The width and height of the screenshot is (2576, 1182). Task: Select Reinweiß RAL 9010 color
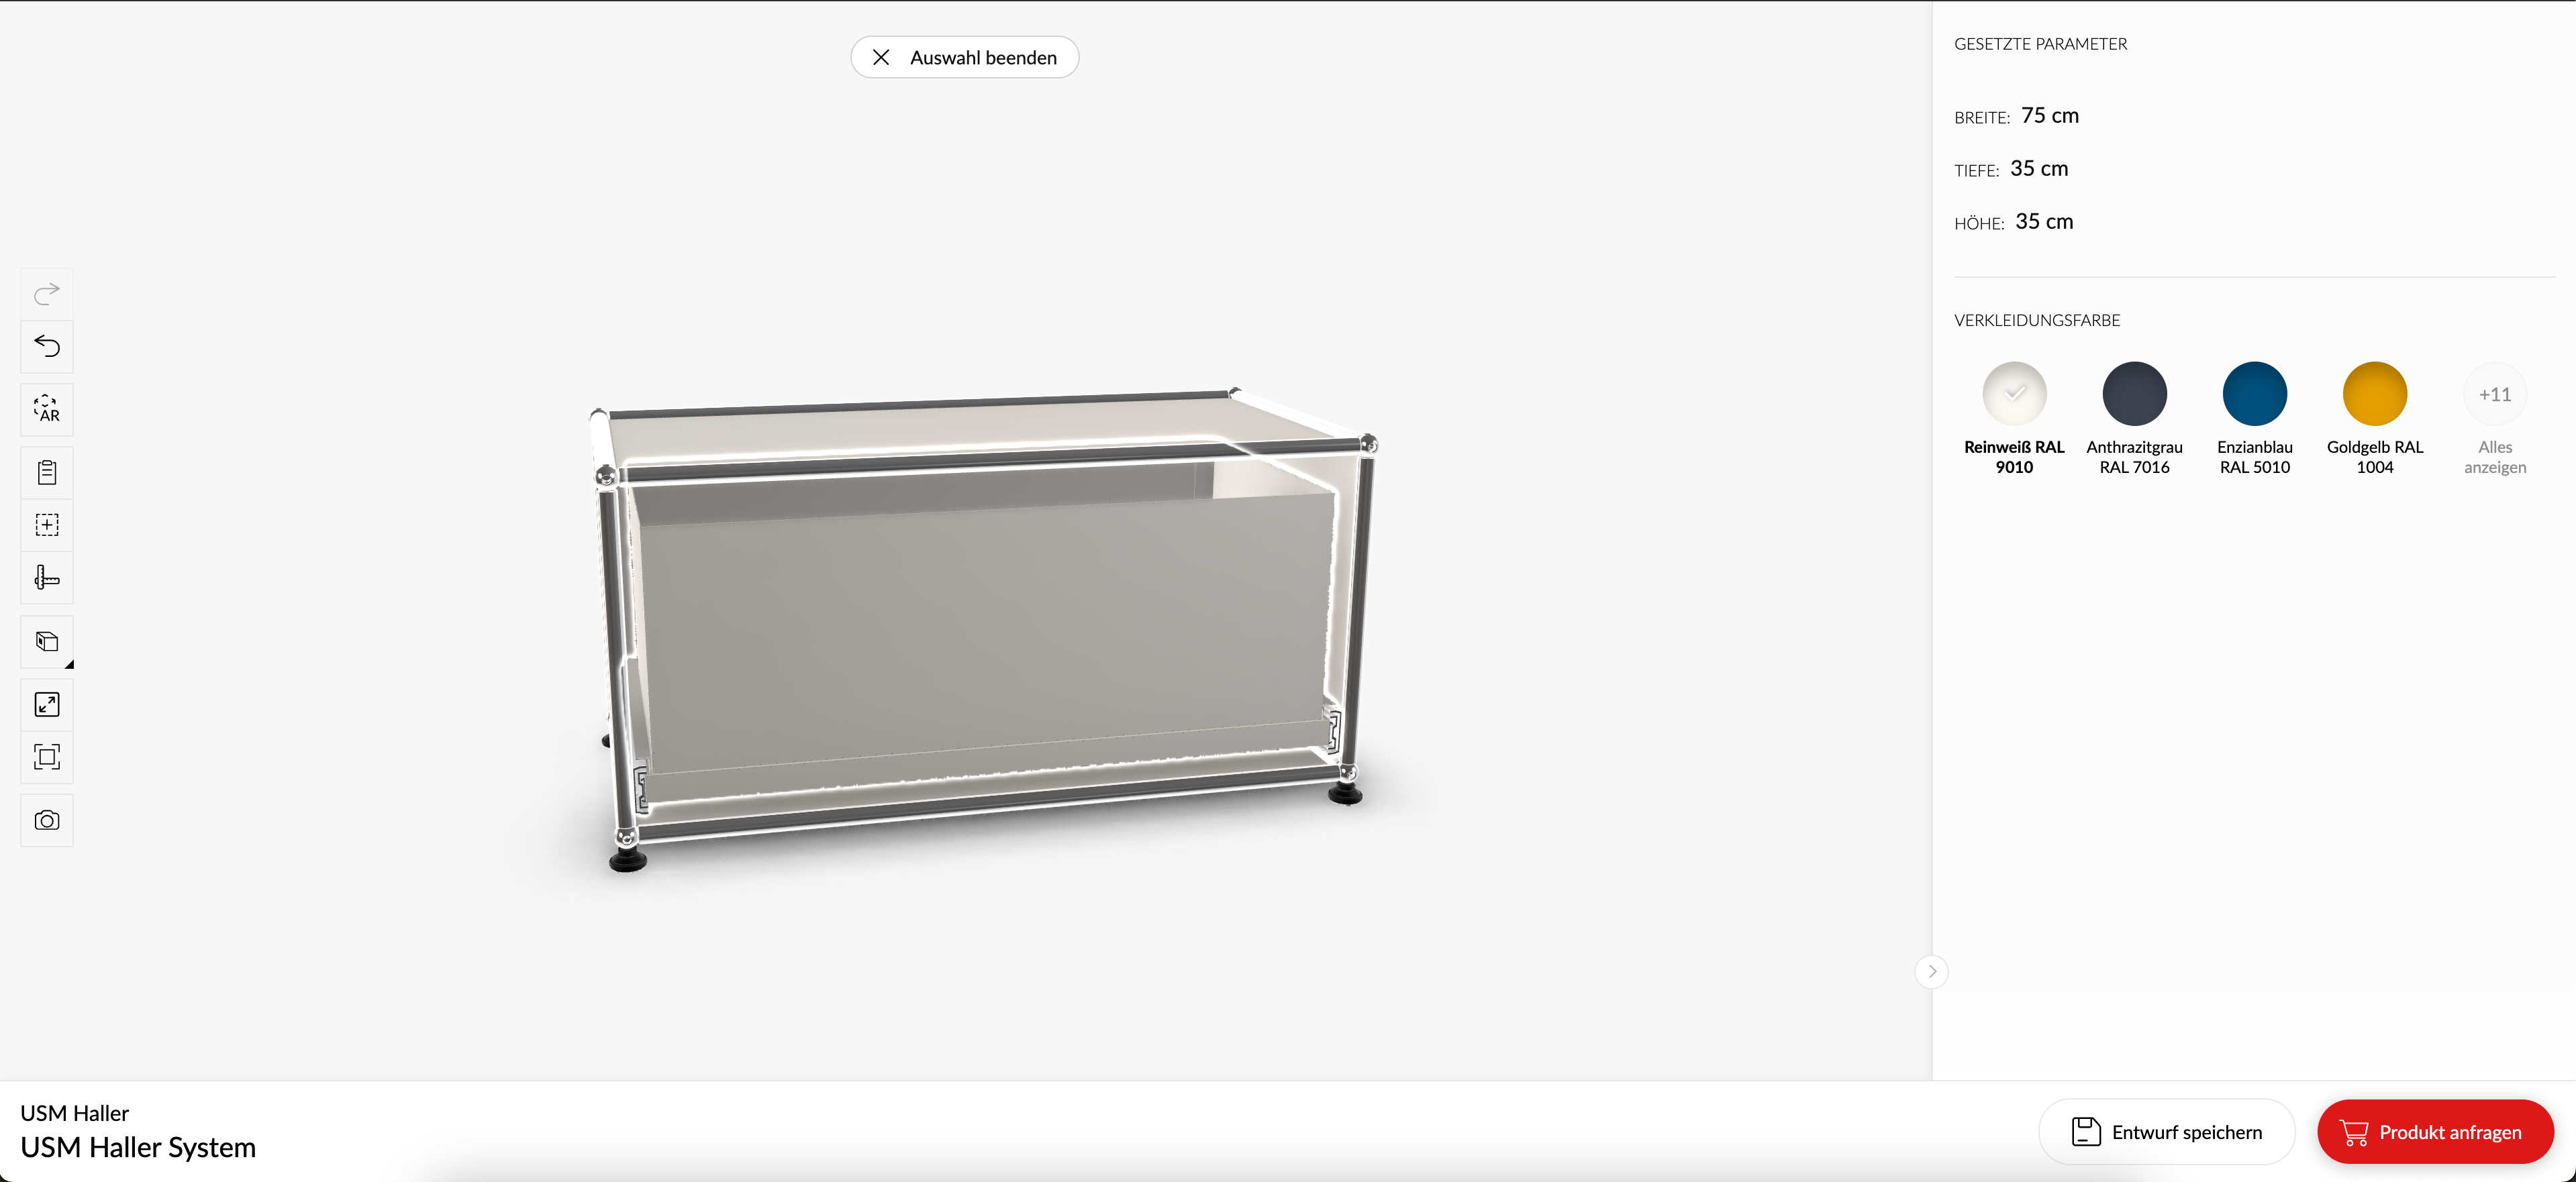2014,394
